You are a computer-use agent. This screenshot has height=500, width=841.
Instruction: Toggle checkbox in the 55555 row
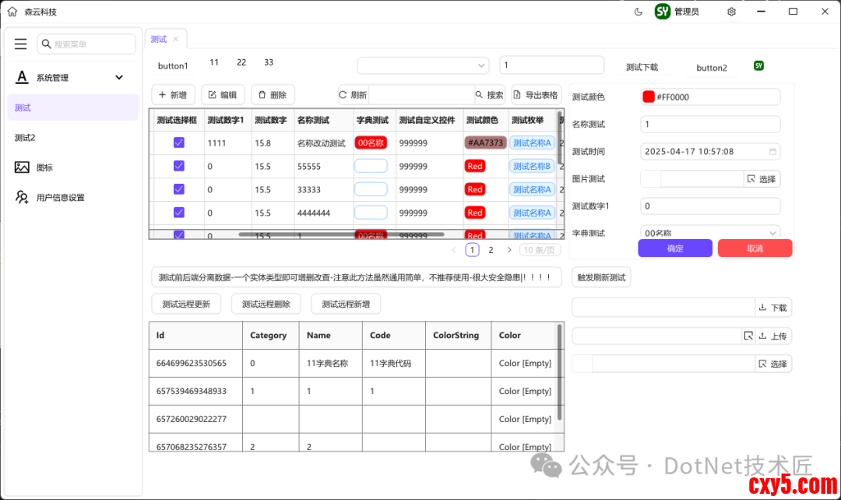coord(178,166)
